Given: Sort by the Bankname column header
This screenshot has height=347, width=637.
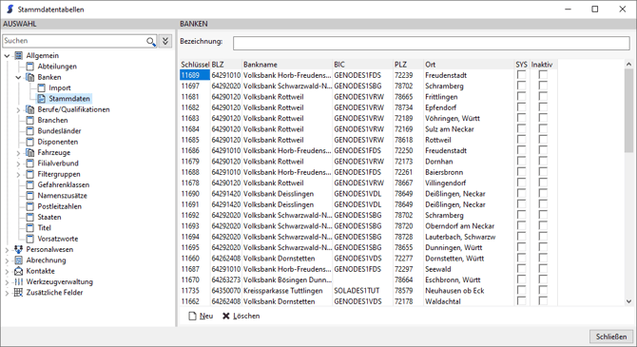Looking at the screenshot, I should tap(287, 65).
